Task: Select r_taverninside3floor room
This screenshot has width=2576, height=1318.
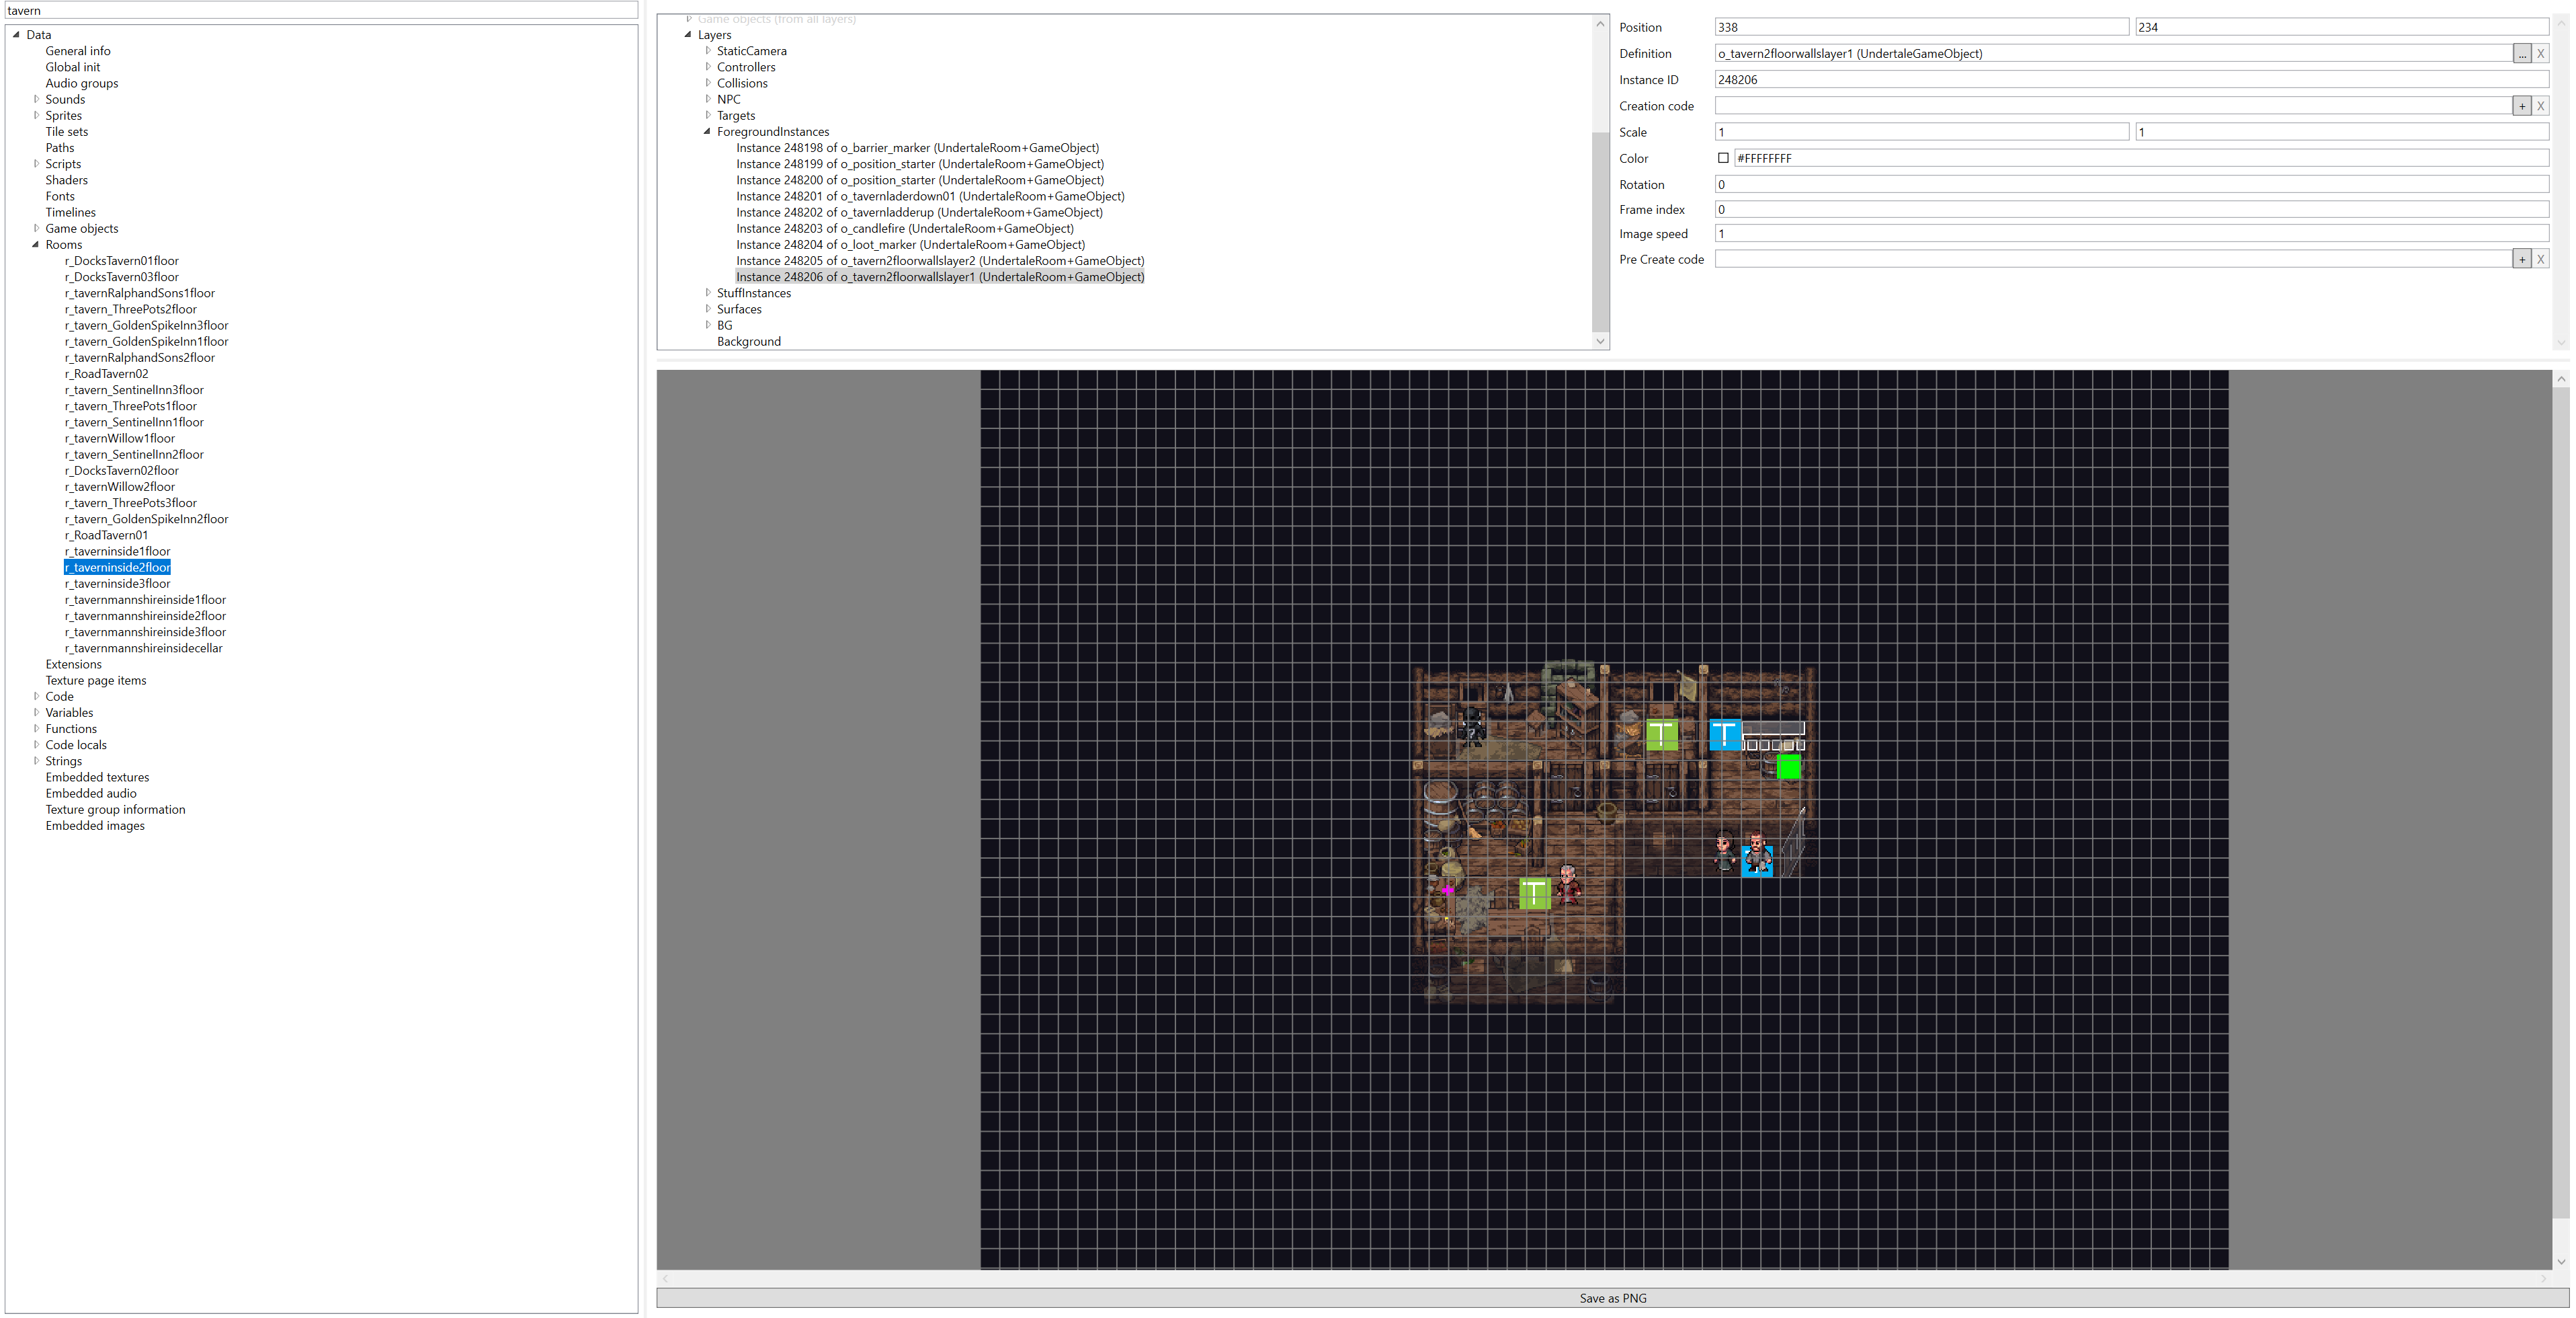Action: [x=118, y=584]
